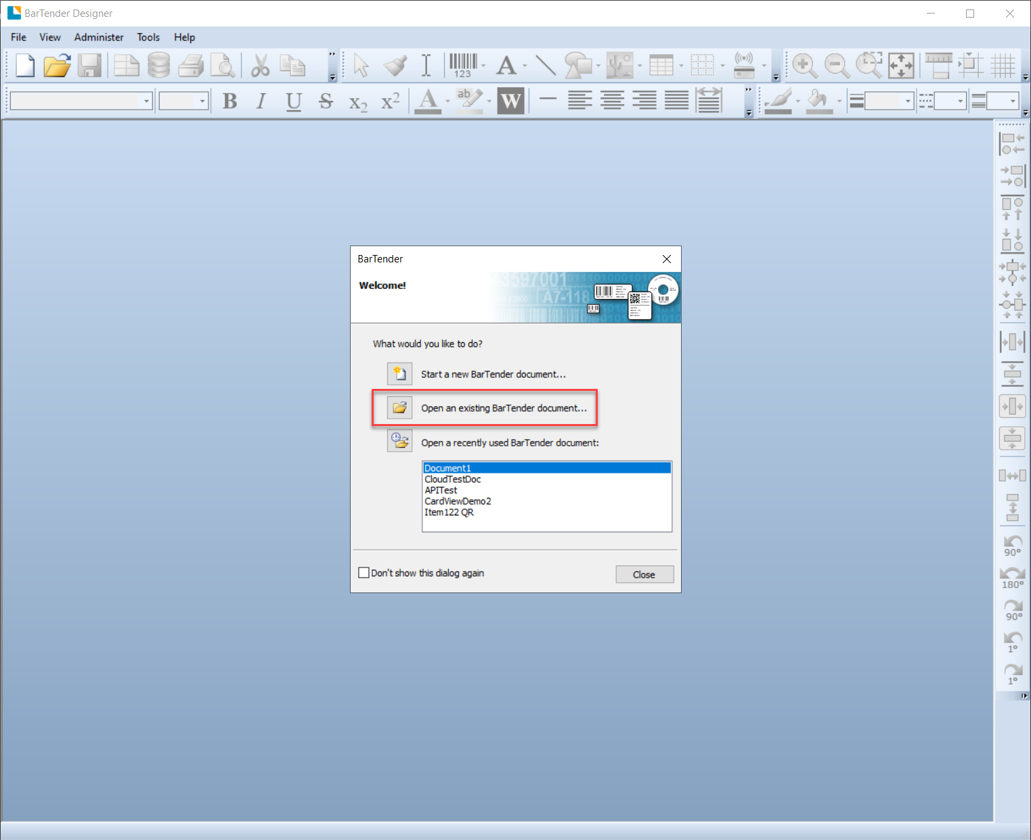1031x840 pixels.
Task: Select the Zoom In magnifier icon
Action: pyautogui.click(x=804, y=66)
